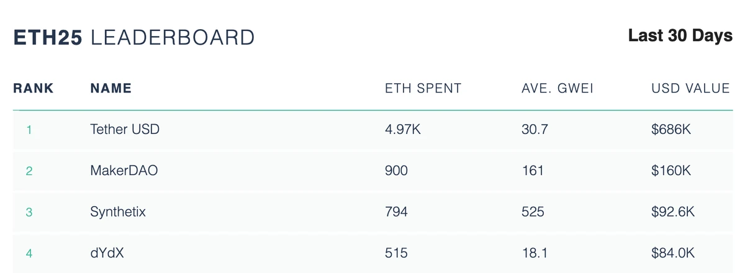The image size is (745, 273).
Task: Click MakerDAO's $160K USD value
Action: coord(671,171)
